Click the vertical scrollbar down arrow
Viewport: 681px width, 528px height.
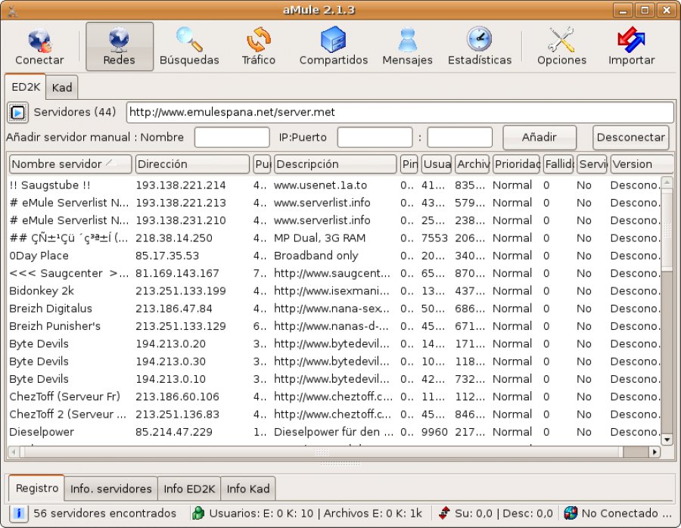pos(667,439)
